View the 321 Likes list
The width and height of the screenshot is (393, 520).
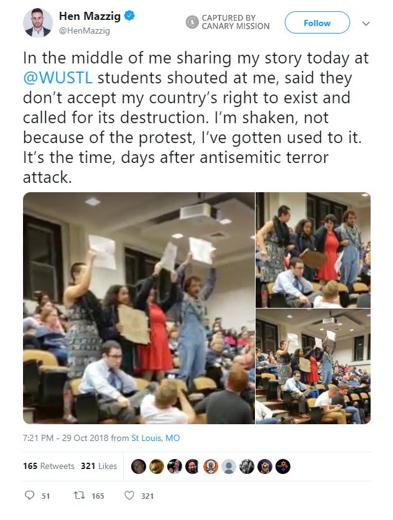pyautogui.click(x=99, y=466)
